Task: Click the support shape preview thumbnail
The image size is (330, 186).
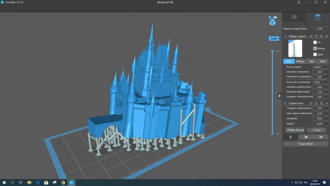Action: 295,49
